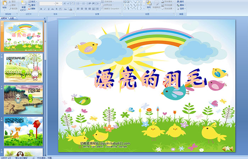Click the Reset (重设) slide button
Image resolution: width=248 pixels, height=159 pixels.
coord(33,5)
